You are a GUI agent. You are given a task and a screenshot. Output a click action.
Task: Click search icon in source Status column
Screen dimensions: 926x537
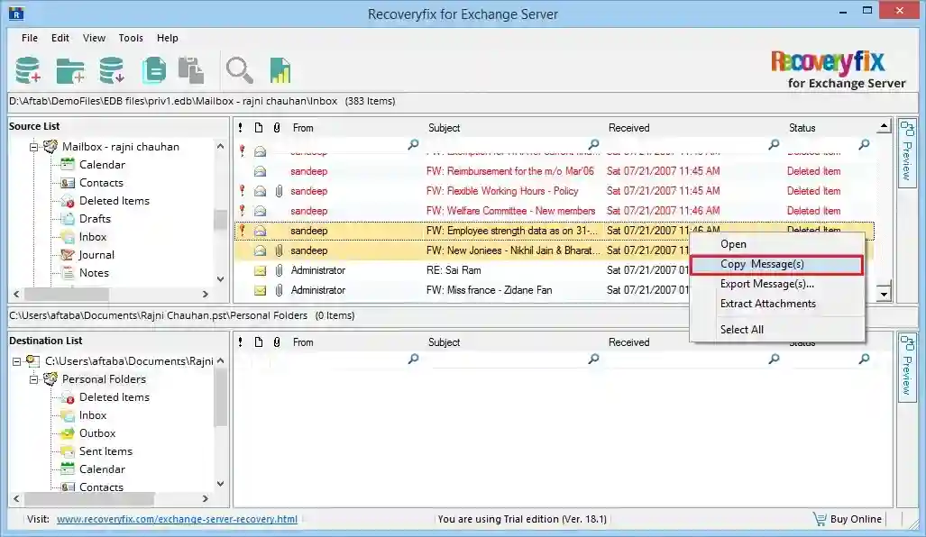click(864, 144)
